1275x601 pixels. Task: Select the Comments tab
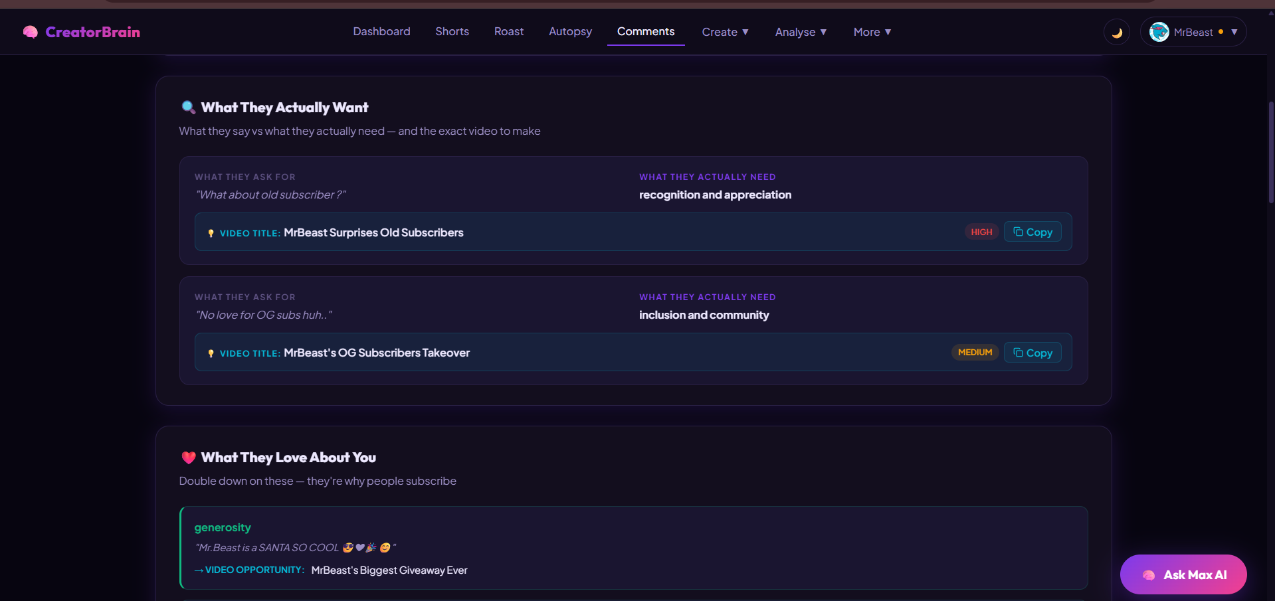[x=646, y=31]
